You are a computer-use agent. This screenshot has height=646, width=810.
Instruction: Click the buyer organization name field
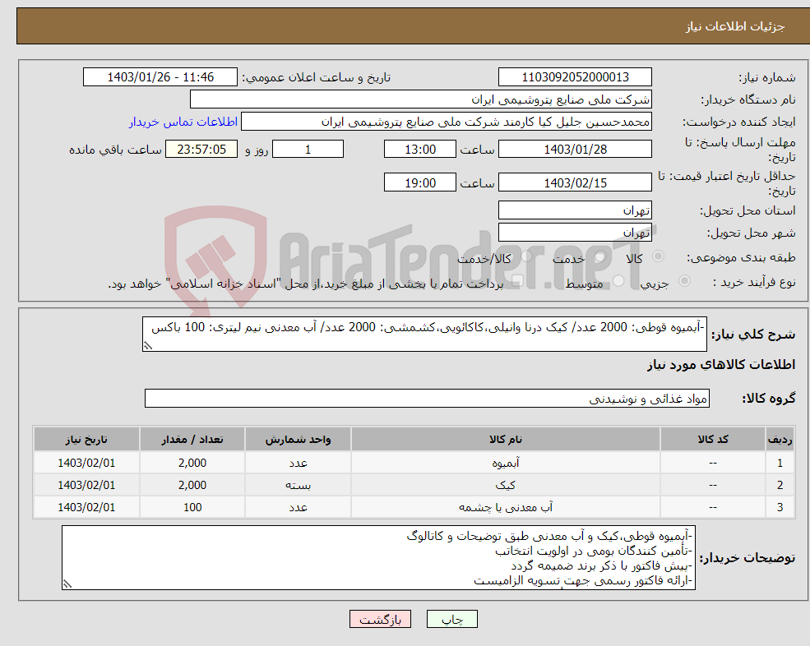click(421, 99)
